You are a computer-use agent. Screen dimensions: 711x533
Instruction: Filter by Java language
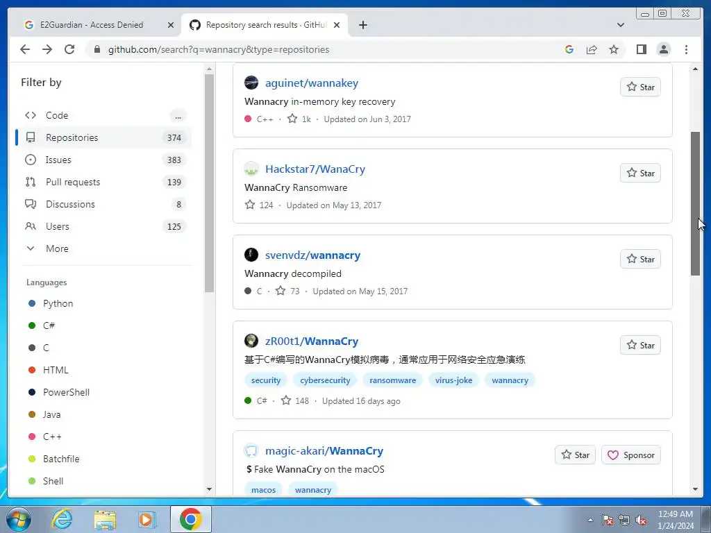tap(51, 414)
